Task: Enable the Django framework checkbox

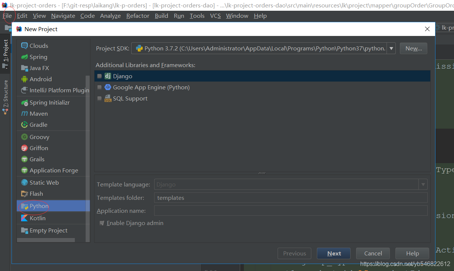Action: 99,76
